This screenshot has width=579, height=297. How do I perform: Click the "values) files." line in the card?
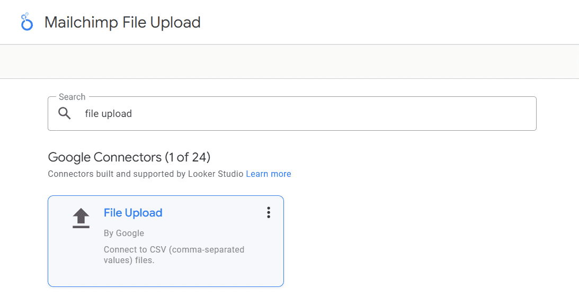129,260
